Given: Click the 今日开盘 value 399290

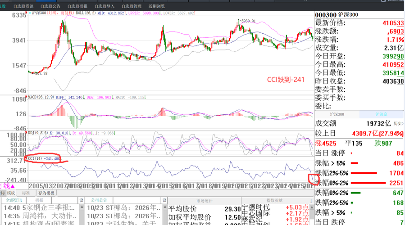Looking at the screenshot, I should [x=393, y=56].
